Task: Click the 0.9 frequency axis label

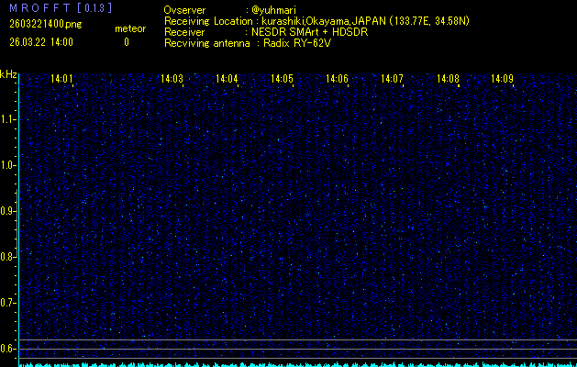Action: coord(8,211)
